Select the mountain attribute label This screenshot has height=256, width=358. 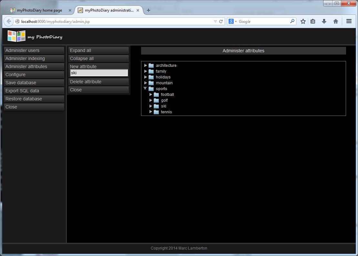164,83
